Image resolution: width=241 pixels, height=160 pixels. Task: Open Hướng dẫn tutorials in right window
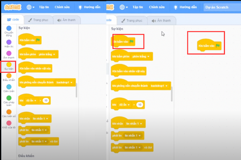[185, 7]
